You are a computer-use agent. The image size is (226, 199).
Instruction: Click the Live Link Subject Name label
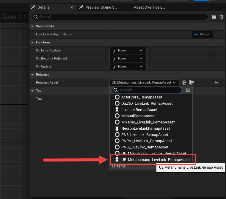point(54,34)
